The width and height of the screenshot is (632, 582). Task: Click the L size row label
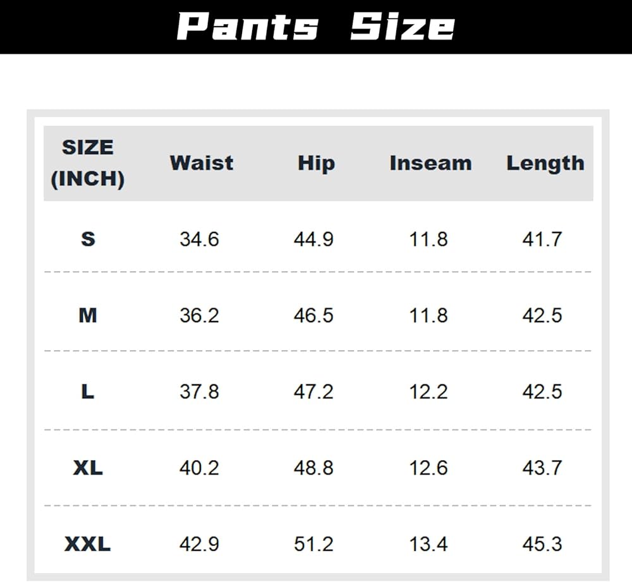tap(88, 392)
